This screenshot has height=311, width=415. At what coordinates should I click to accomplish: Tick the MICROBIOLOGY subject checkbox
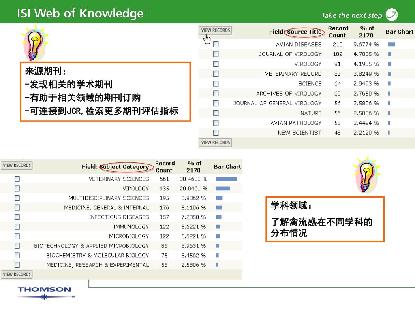click(17, 236)
